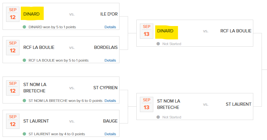
Task: Click green status dot for ST NOM LA BRETECHE win
Action: click(24, 101)
